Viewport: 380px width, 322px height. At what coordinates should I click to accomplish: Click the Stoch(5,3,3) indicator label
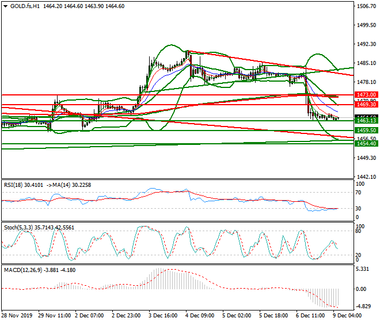[18, 228]
